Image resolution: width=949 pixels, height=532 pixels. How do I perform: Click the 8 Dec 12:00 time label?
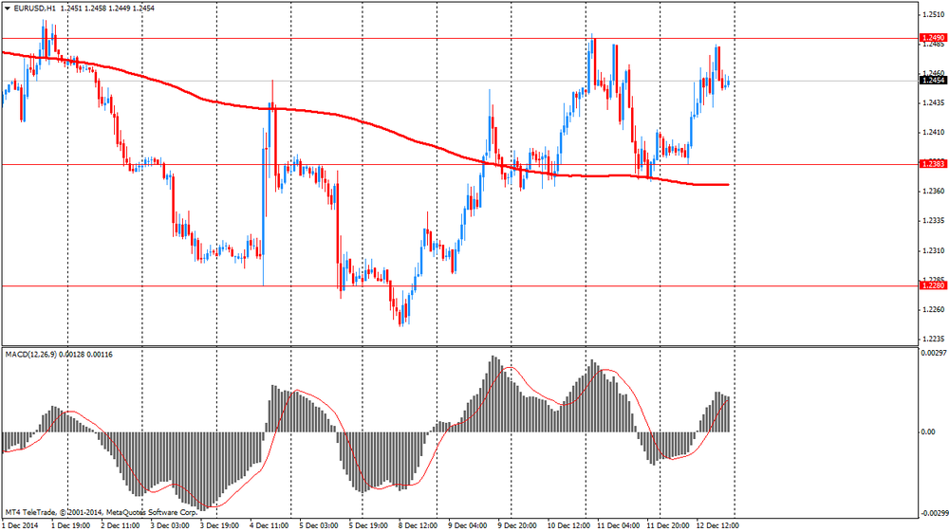pyautogui.click(x=419, y=525)
